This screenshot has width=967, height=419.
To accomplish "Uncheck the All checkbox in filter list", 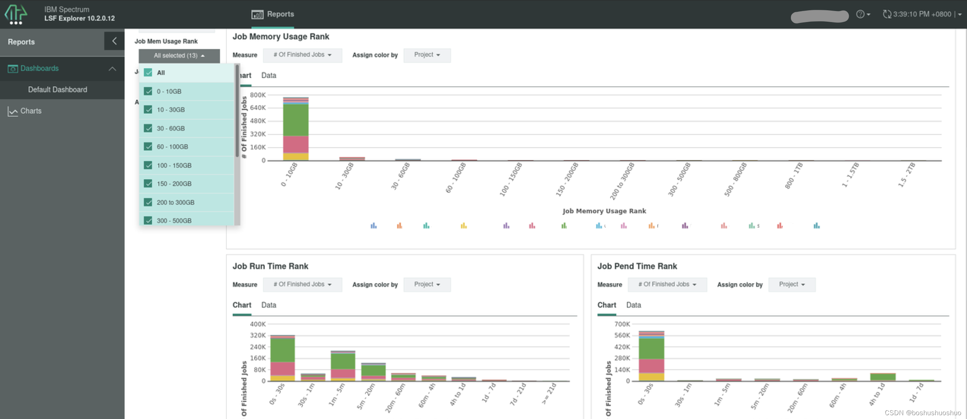I will pos(148,73).
